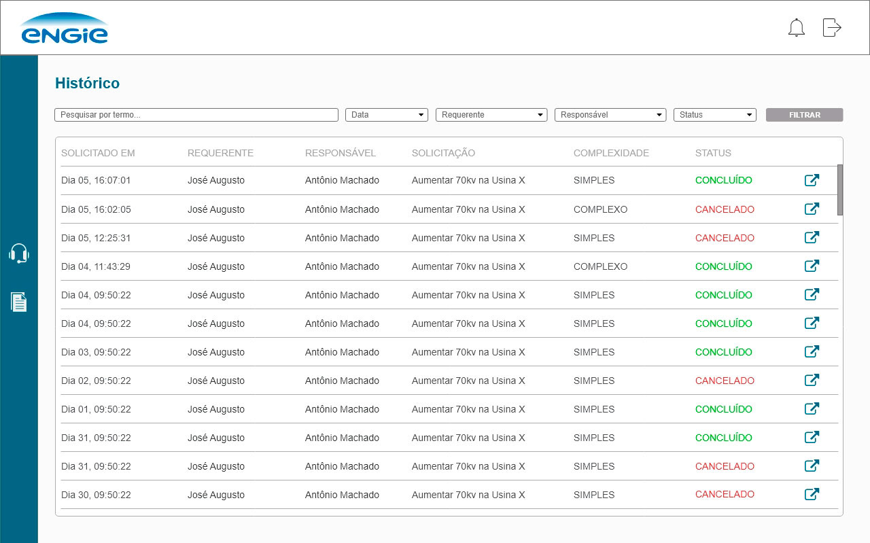Click 'Antônio Machado' in the Dia 30 row
The height and width of the screenshot is (543, 870).
tap(342, 495)
